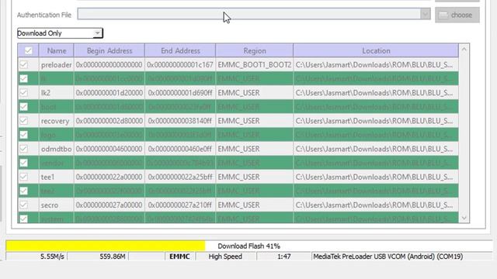Click the Location column header
The height and width of the screenshot is (279, 497).
point(376,50)
